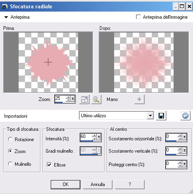Click the fit-to-window preview icon
Image resolution: width=193 pixels, height=194 pixels.
click(84, 99)
